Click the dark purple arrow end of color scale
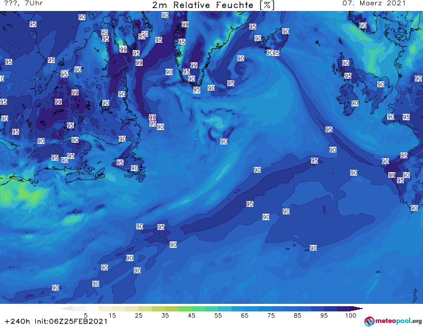The width and height of the screenshot is (423, 327). [x=357, y=309]
